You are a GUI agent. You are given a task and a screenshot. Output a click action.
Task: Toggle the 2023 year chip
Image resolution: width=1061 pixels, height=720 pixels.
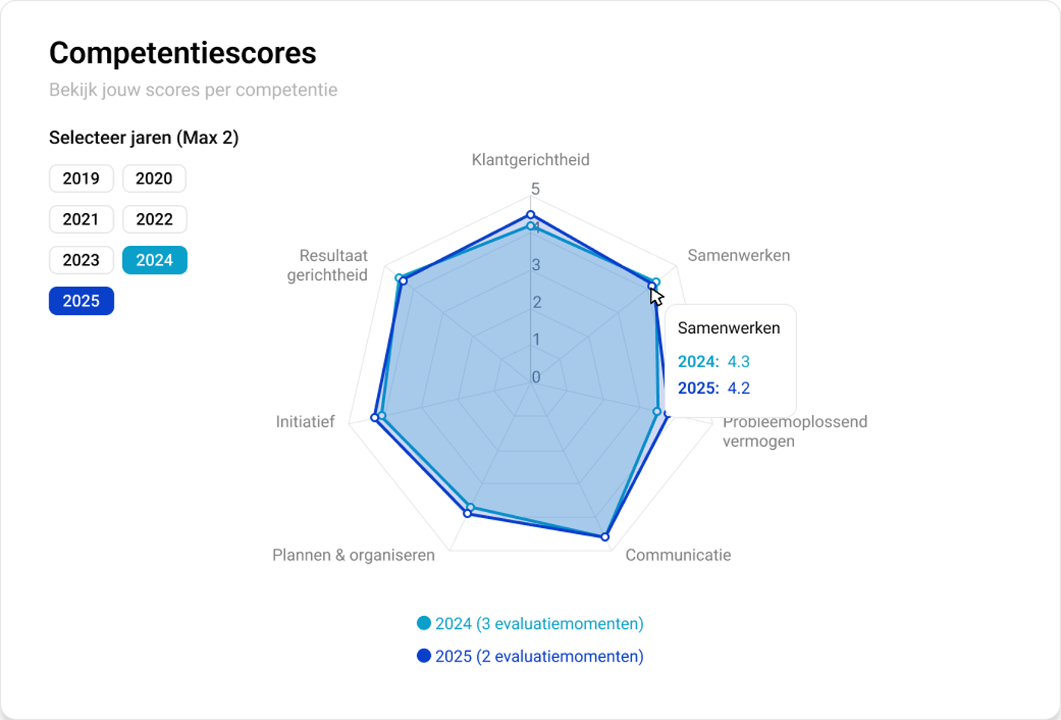click(81, 260)
